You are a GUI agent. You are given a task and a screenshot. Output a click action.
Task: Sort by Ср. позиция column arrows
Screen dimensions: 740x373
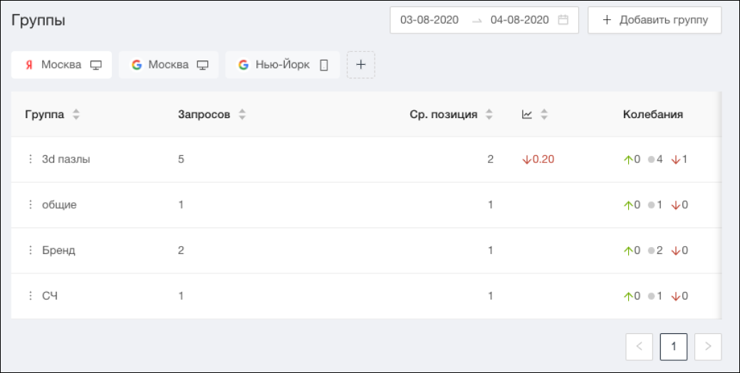(489, 115)
